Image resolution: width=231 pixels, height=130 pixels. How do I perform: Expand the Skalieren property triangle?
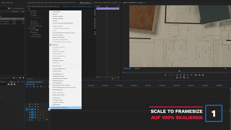29,15
